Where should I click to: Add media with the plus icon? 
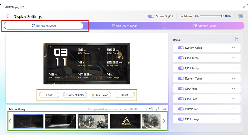coord(142,109)
